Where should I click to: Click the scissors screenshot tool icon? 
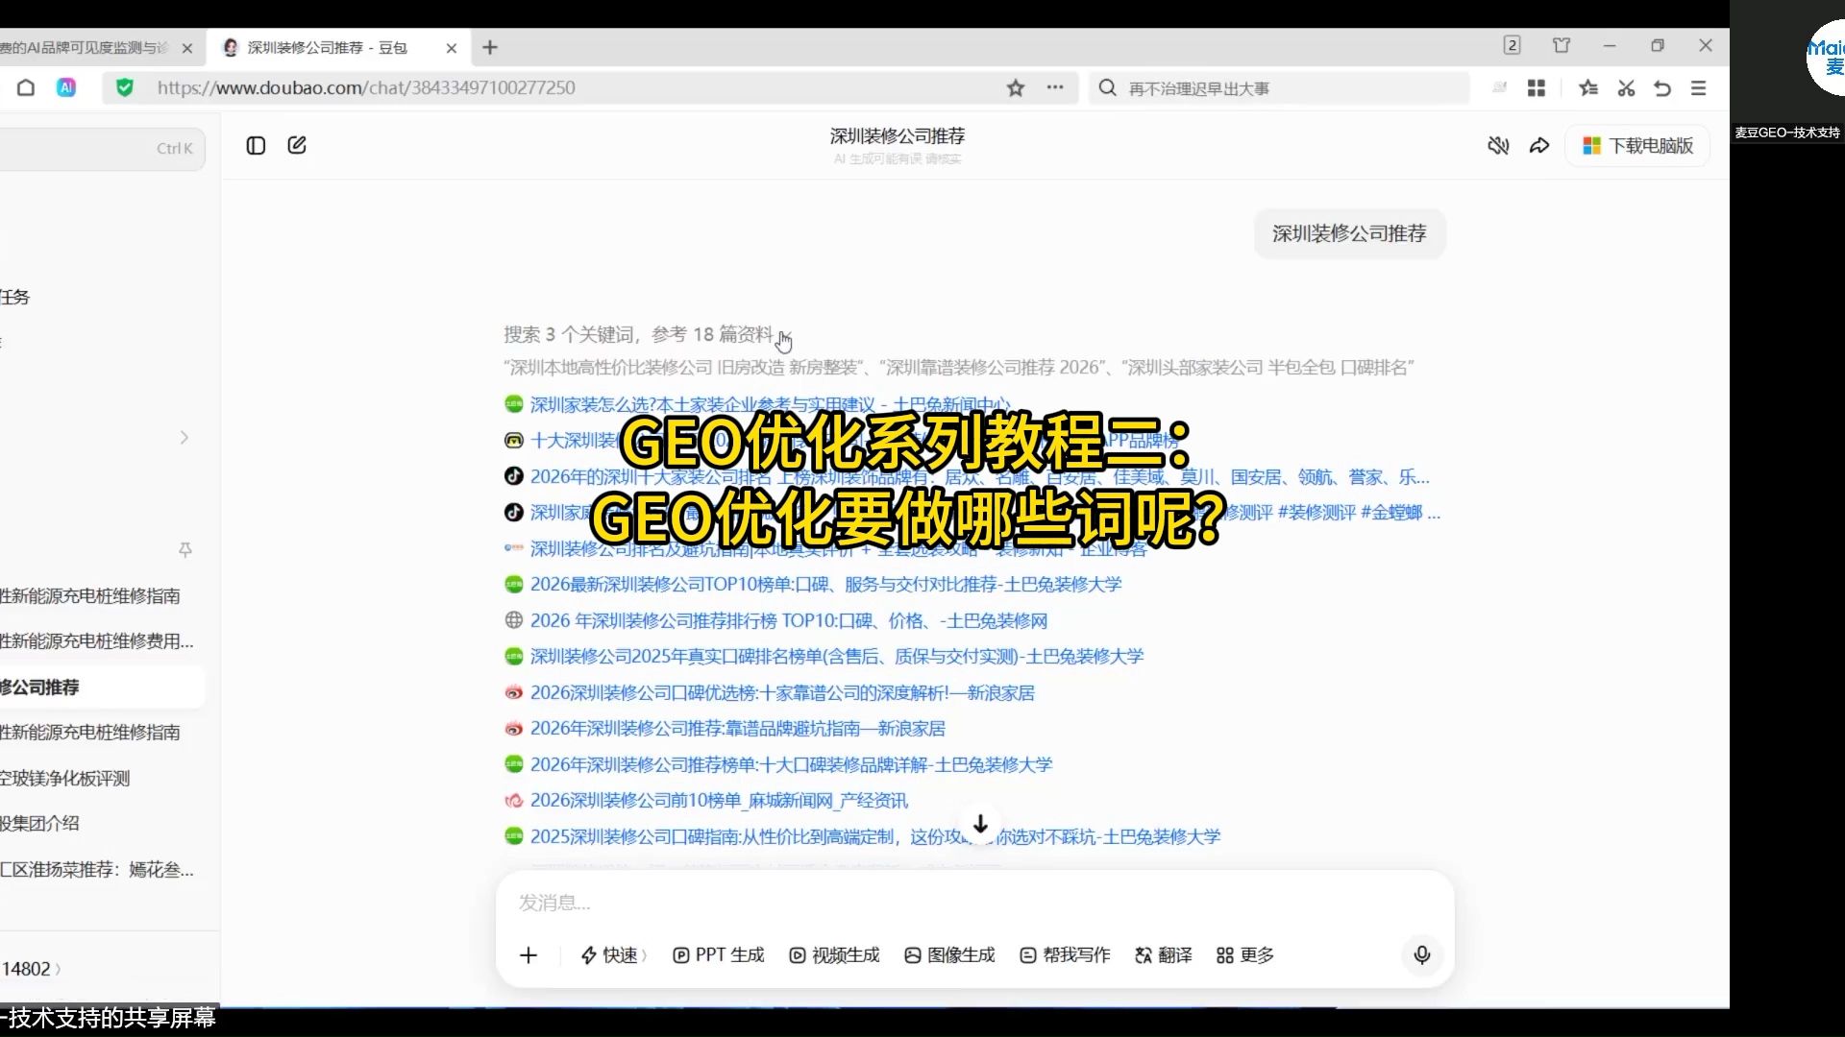tap(1626, 88)
